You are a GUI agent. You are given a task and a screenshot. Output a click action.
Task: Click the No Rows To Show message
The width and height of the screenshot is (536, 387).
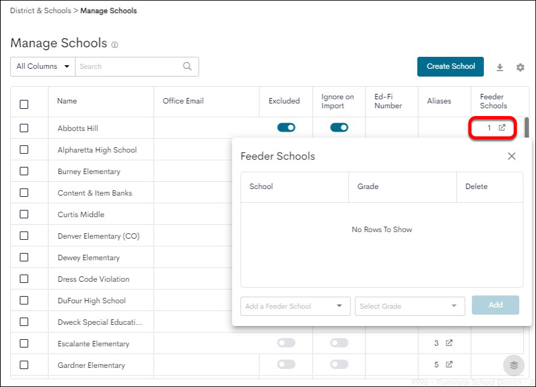pyautogui.click(x=382, y=230)
